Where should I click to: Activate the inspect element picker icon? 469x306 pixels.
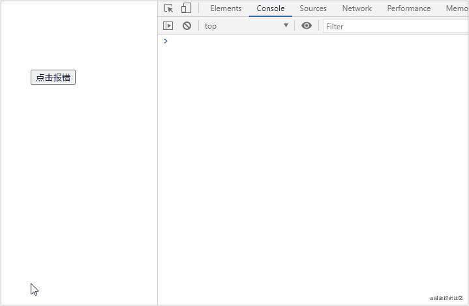point(169,8)
